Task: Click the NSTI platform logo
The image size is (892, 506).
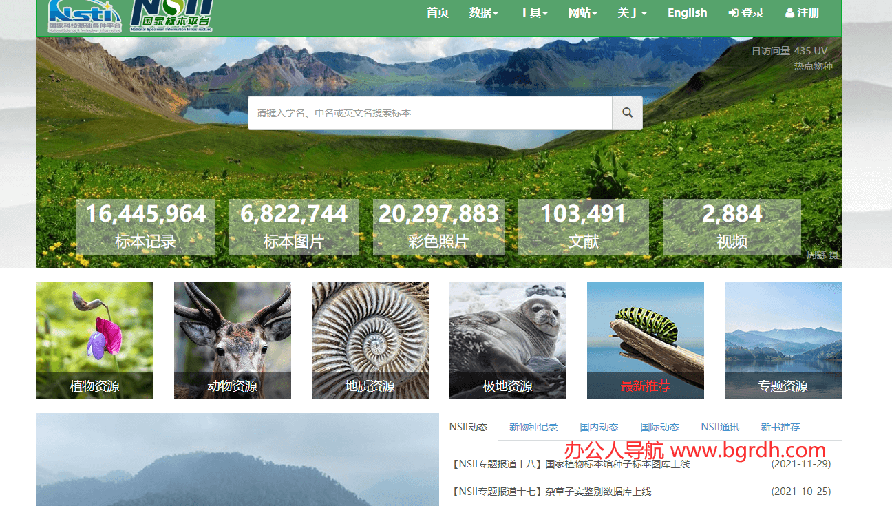Action: coord(85,16)
